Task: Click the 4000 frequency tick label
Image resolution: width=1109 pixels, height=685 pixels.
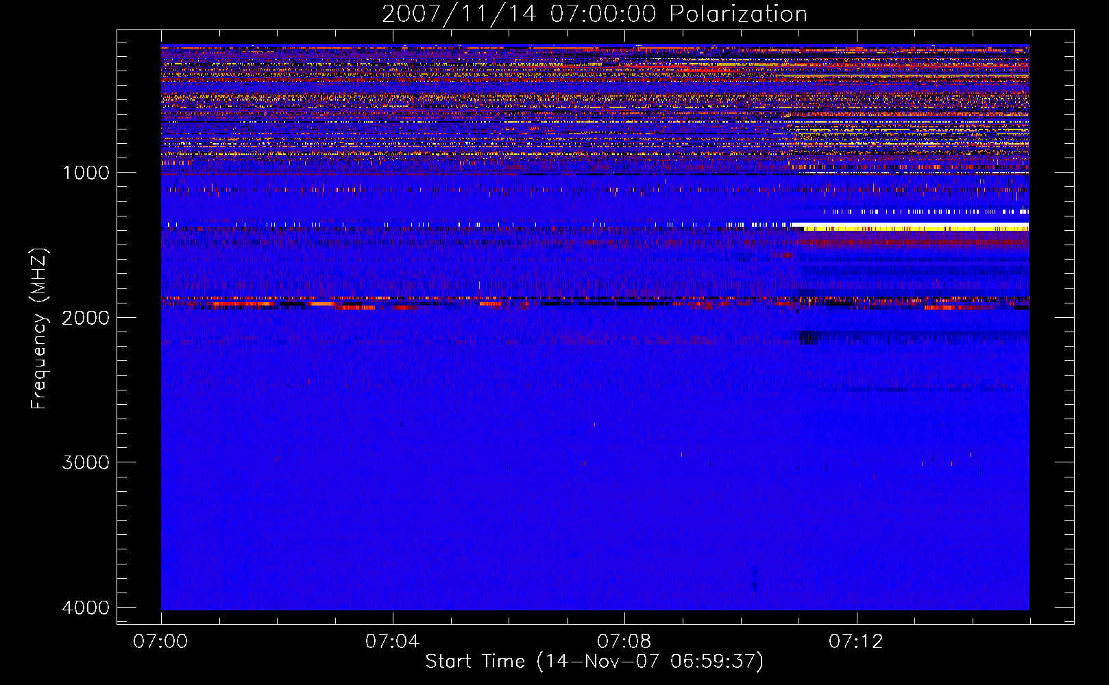Action: pyautogui.click(x=86, y=608)
